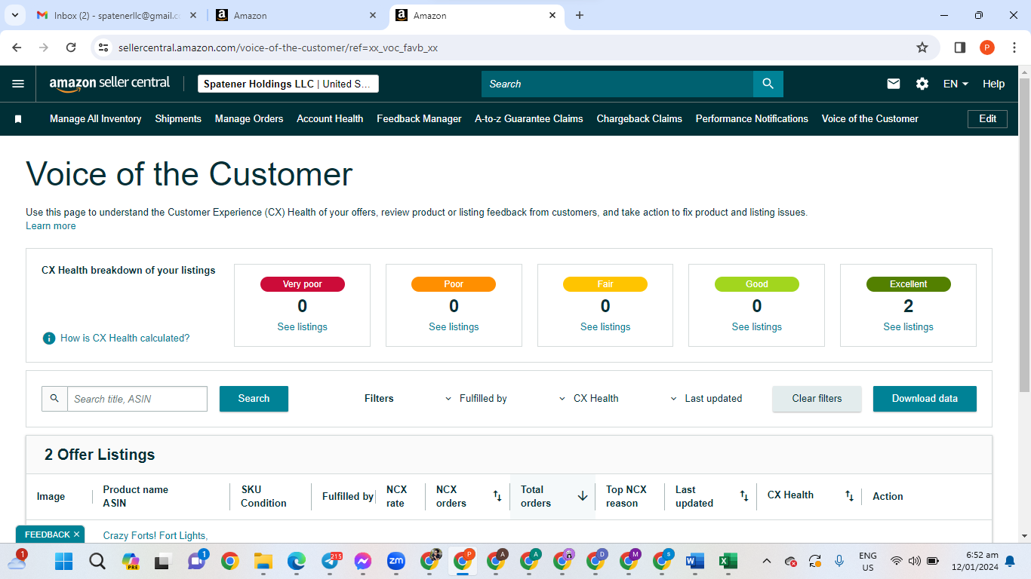The image size is (1031, 579).
Task: View site information icon in the address bar
Action: click(104, 47)
